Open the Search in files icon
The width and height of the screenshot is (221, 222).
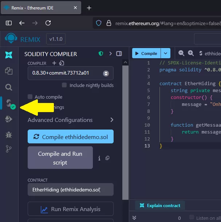click(x=9, y=87)
